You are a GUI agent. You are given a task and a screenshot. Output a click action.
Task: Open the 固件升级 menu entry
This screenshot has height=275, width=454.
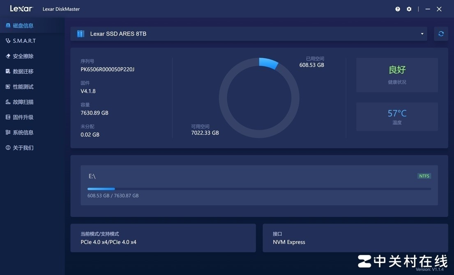click(23, 117)
